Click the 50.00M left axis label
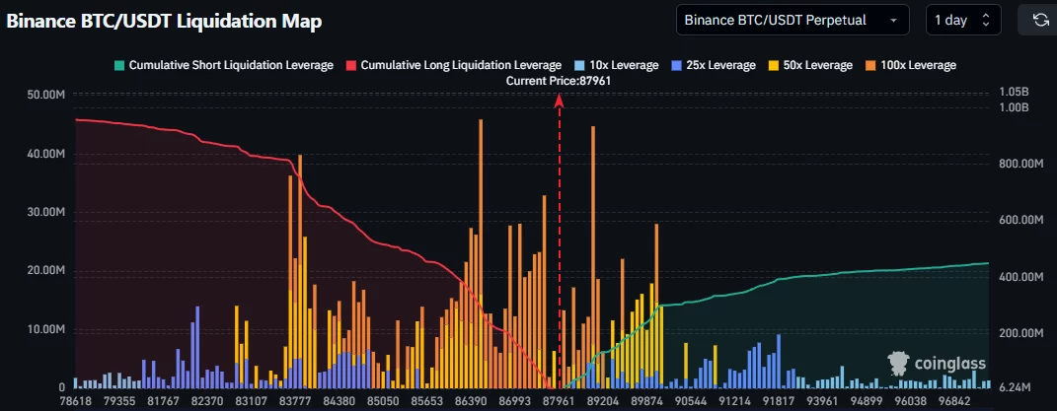1057x411 pixels. [45, 96]
